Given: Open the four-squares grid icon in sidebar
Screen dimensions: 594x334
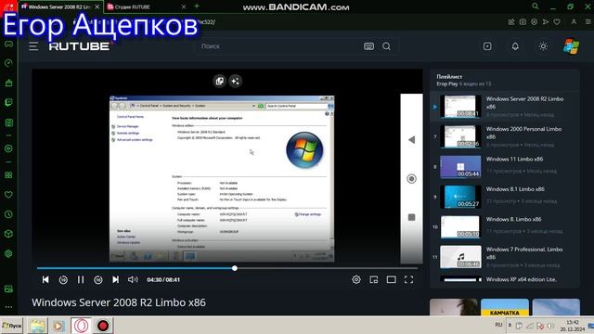Looking at the screenshot, I should (8, 175).
